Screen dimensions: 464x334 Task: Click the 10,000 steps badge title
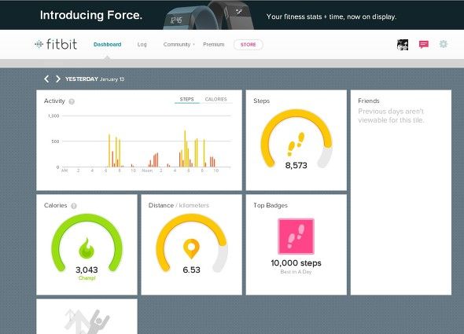[x=296, y=263]
